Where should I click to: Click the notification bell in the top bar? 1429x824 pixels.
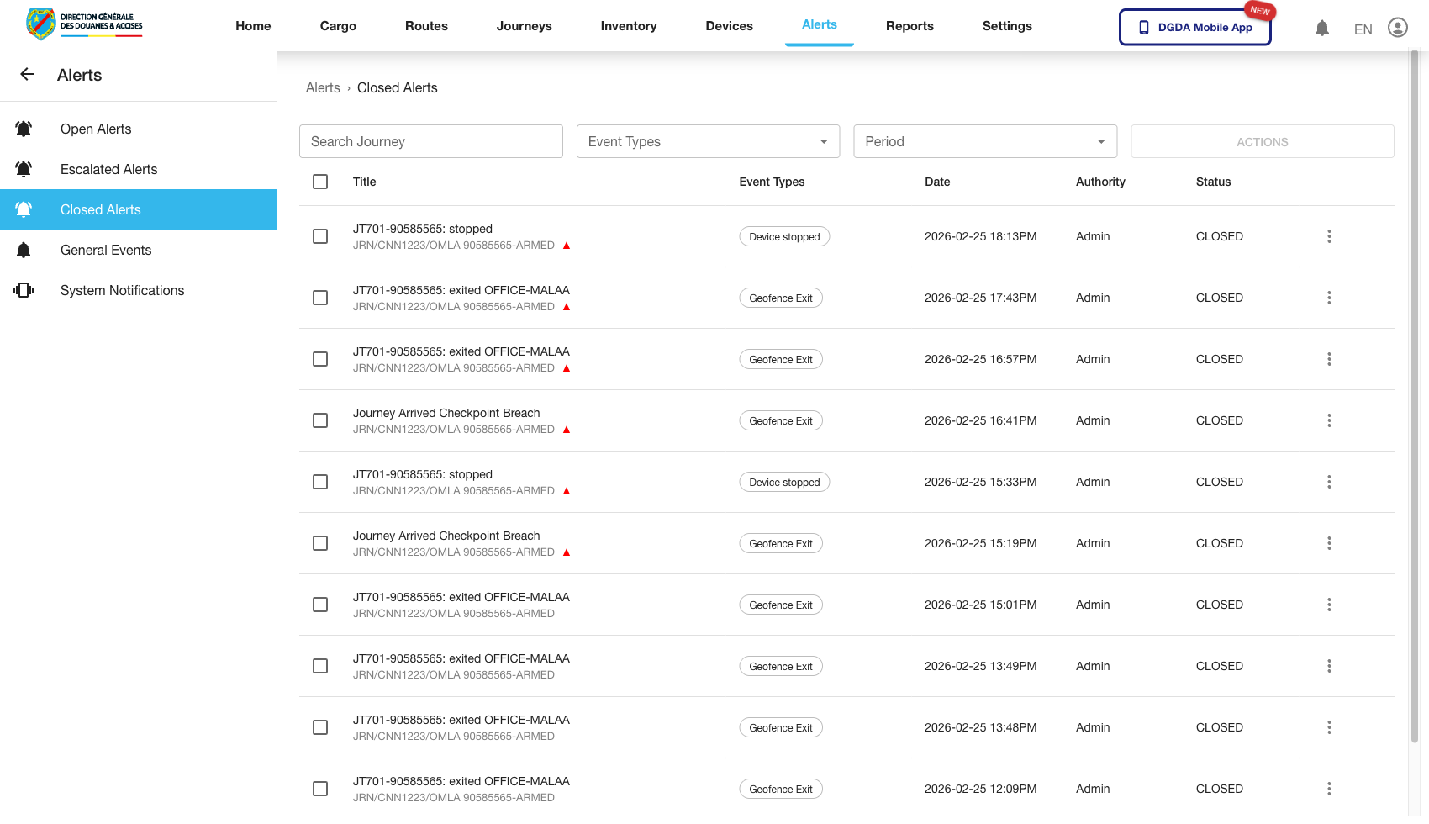pyautogui.click(x=1322, y=27)
